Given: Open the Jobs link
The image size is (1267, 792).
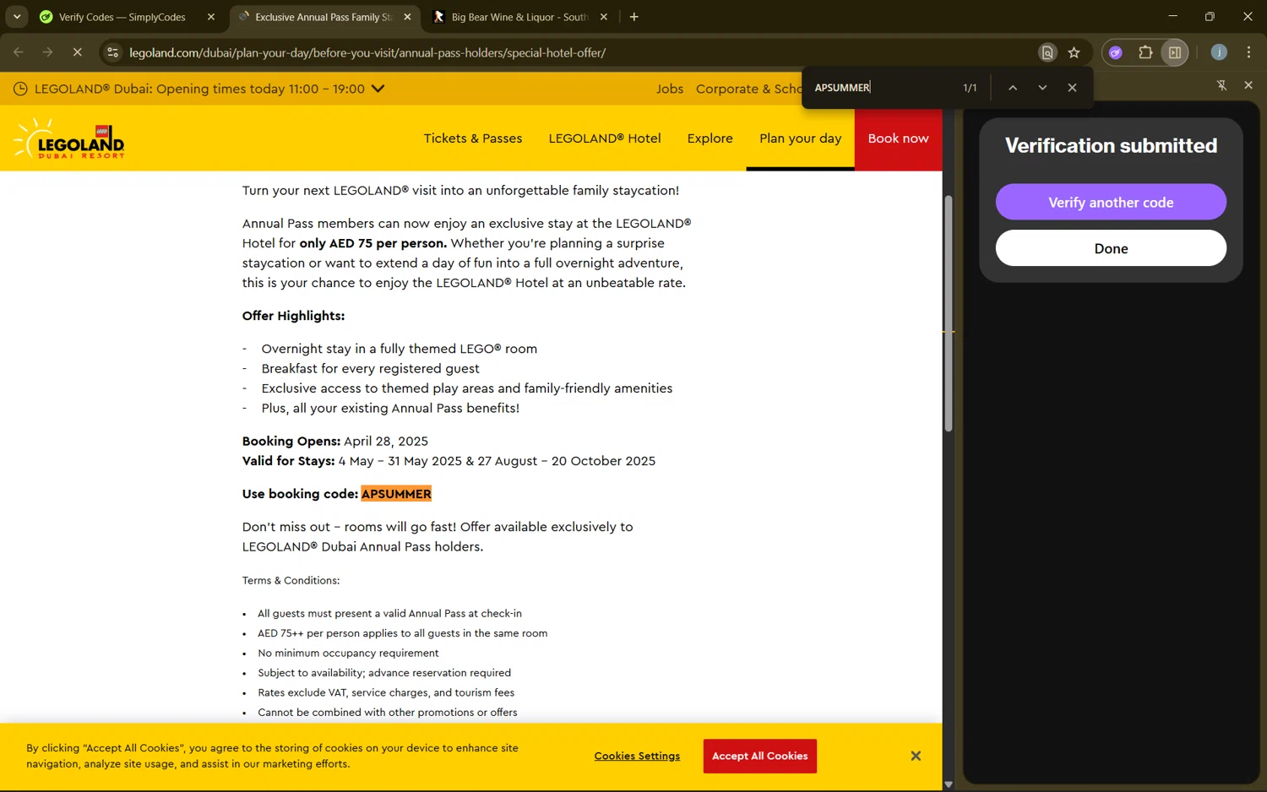Looking at the screenshot, I should coord(670,89).
